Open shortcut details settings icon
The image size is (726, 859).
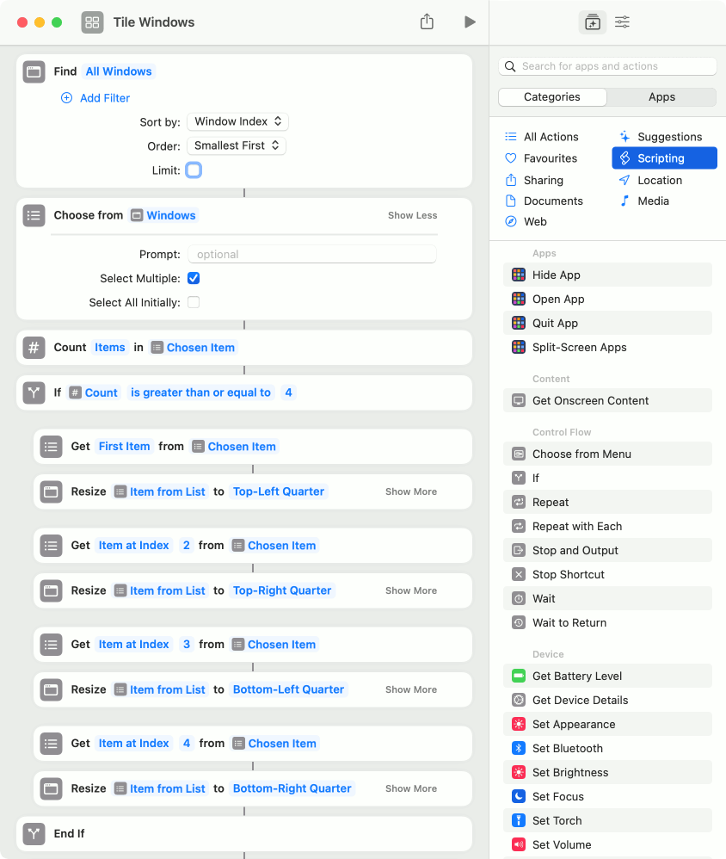(622, 22)
